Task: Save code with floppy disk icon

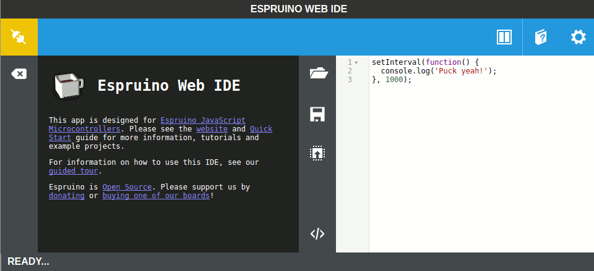Action: click(x=317, y=114)
